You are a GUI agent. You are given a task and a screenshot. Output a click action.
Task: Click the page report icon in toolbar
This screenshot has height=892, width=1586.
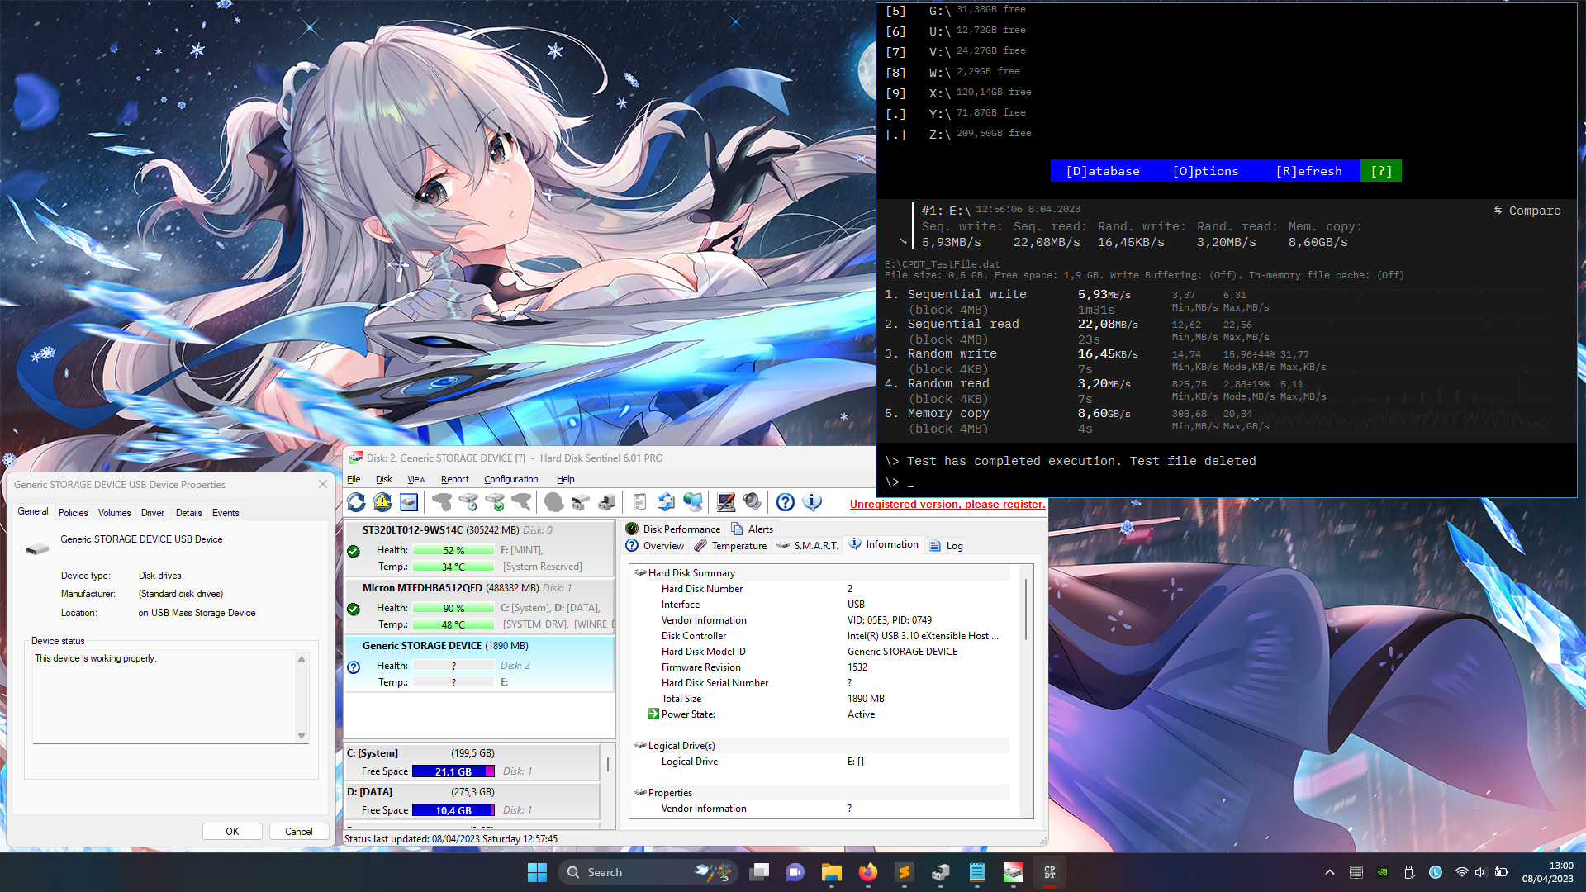pyautogui.click(x=640, y=502)
